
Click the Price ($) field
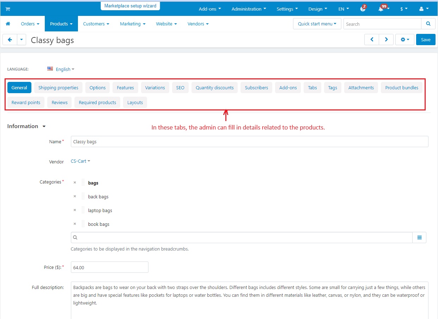pos(110,267)
